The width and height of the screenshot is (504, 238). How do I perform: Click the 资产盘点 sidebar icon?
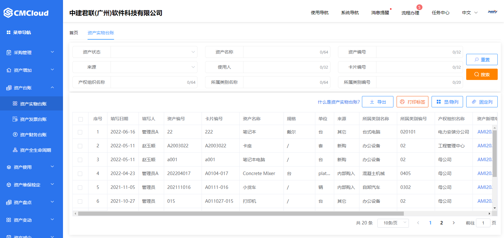(x=9, y=202)
